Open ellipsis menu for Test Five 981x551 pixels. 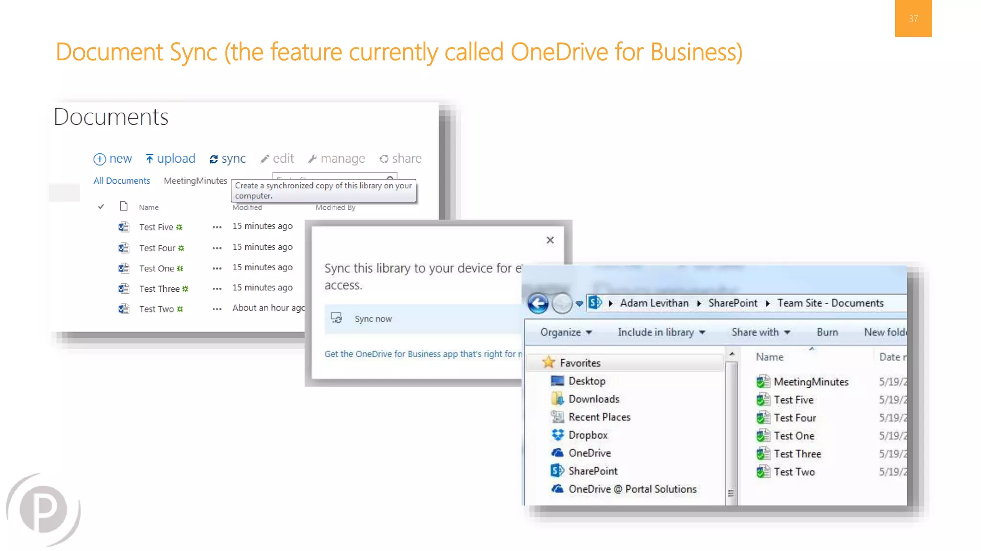217,228
